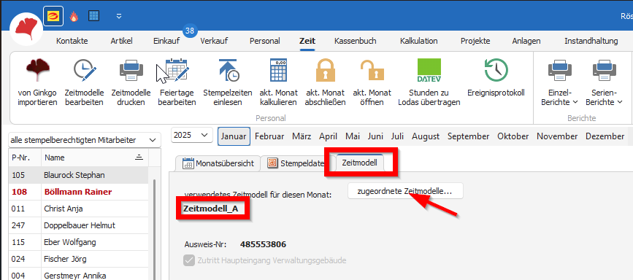Open the Anlagen ribbon tab
Screen dimensions: 633x280
click(526, 41)
